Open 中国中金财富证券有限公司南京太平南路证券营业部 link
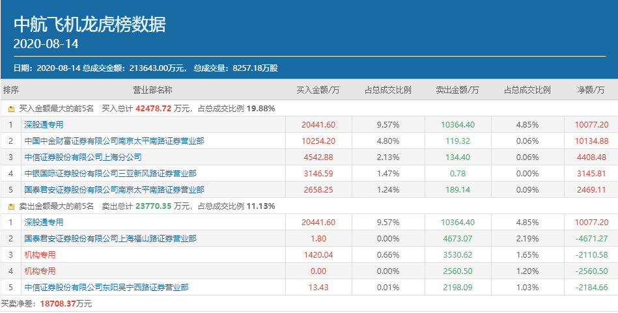 click(x=115, y=141)
